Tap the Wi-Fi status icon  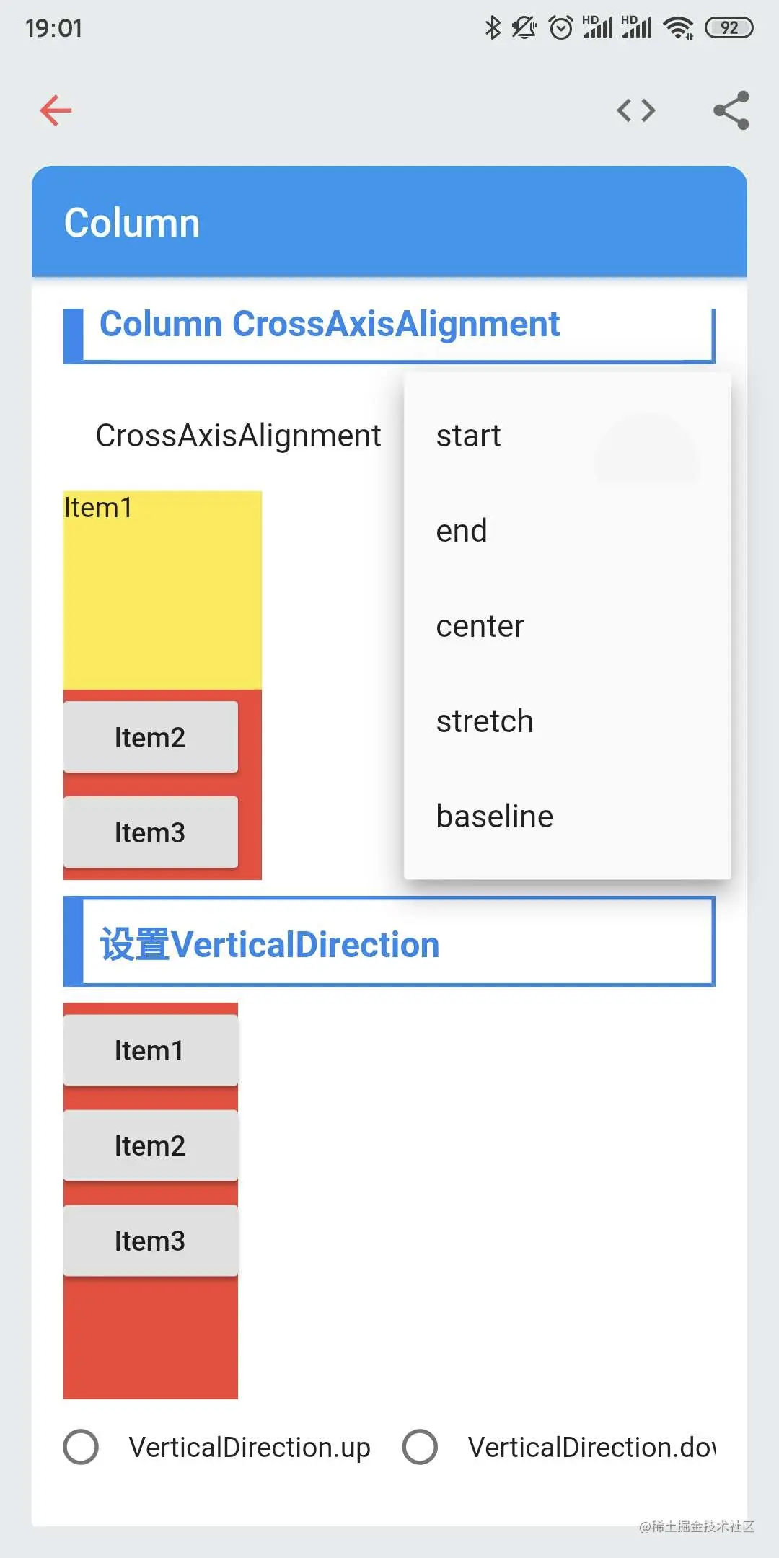[x=678, y=28]
